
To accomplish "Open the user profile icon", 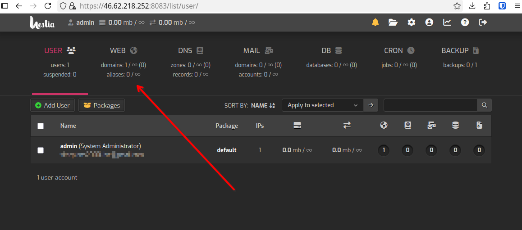I will pos(429,22).
